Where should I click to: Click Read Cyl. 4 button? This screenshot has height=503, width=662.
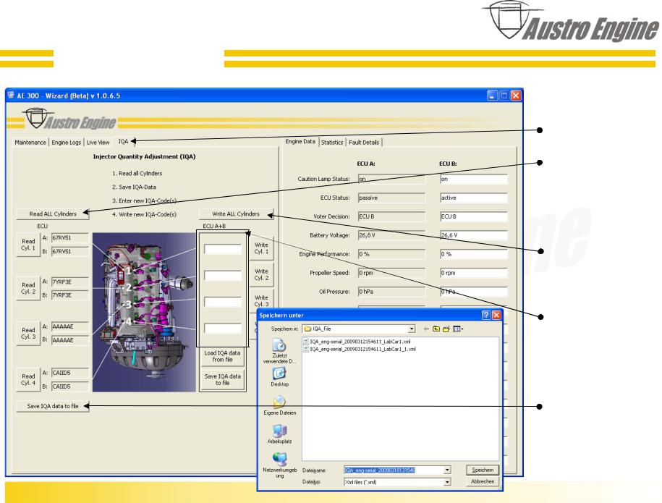(28, 379)
